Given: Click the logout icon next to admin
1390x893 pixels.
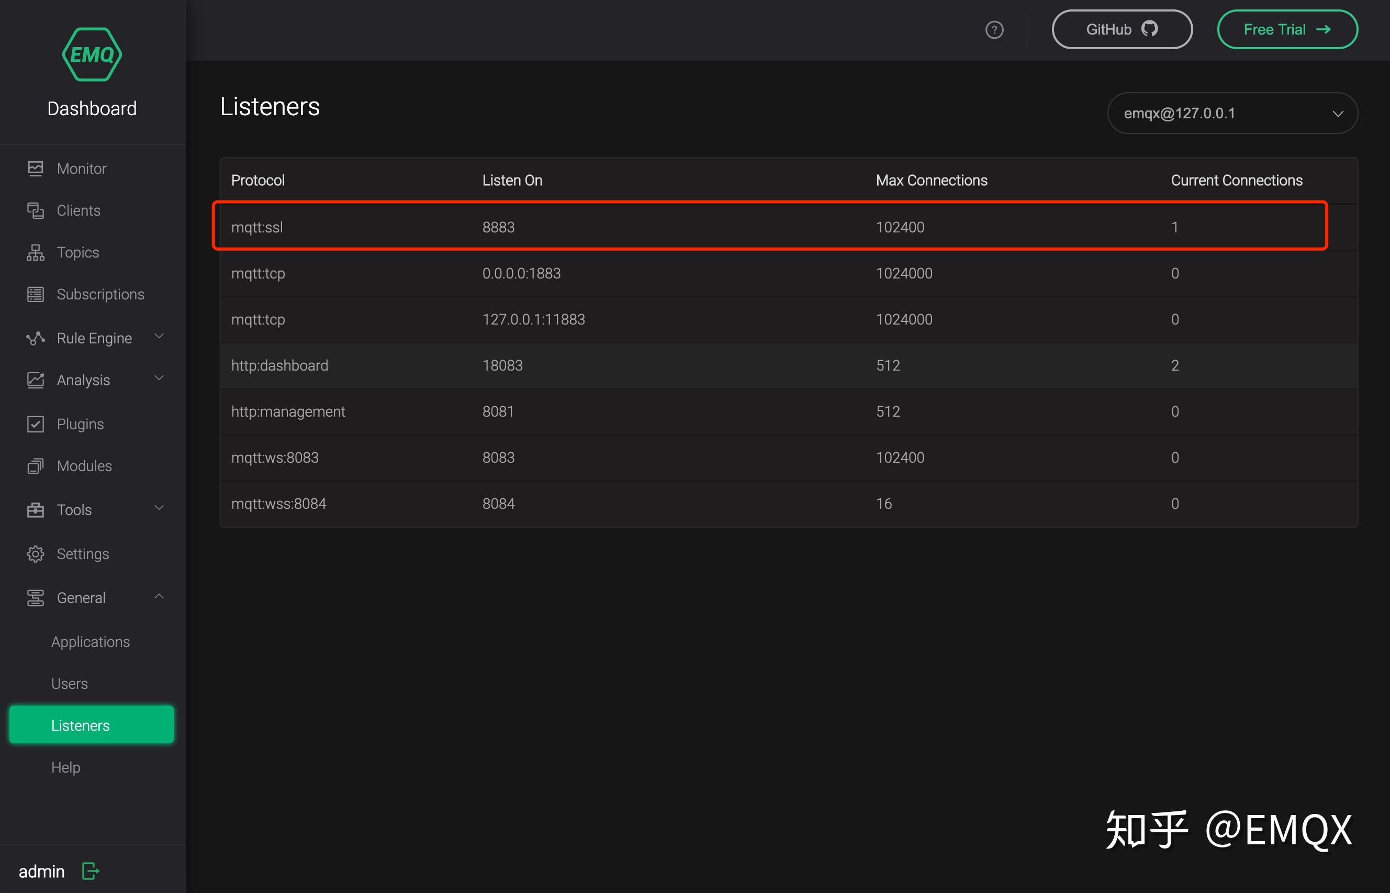Looking at the screenshot, I should click(x=91, y=871).
